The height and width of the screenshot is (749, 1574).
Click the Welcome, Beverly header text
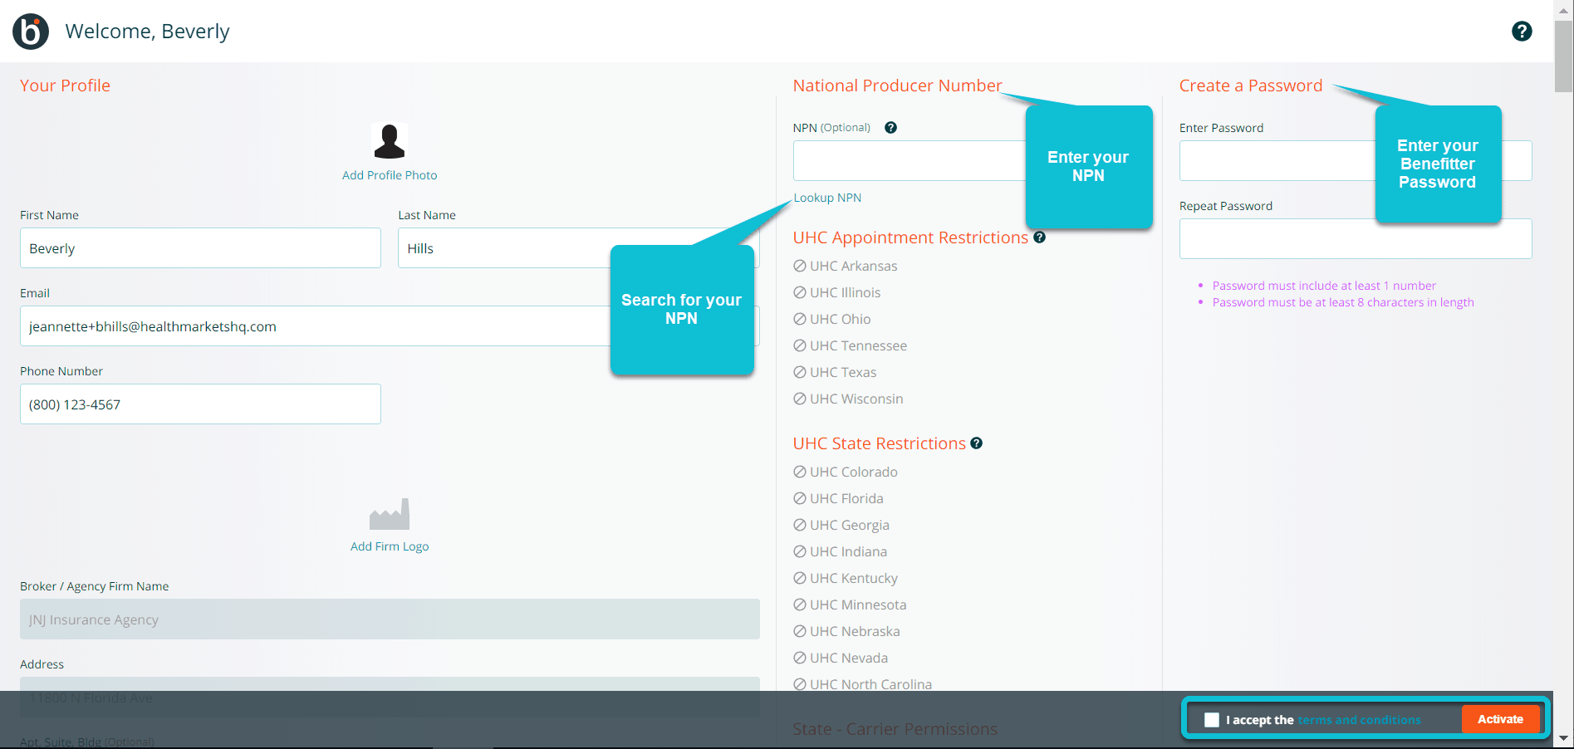tap(147, 32)
